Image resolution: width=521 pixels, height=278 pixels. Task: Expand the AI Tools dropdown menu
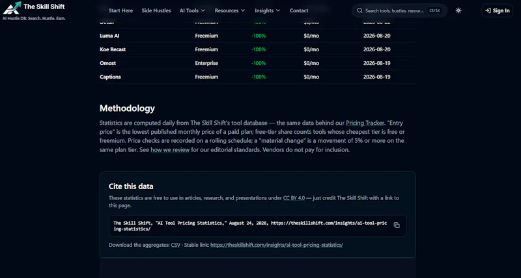click(192, 10)
